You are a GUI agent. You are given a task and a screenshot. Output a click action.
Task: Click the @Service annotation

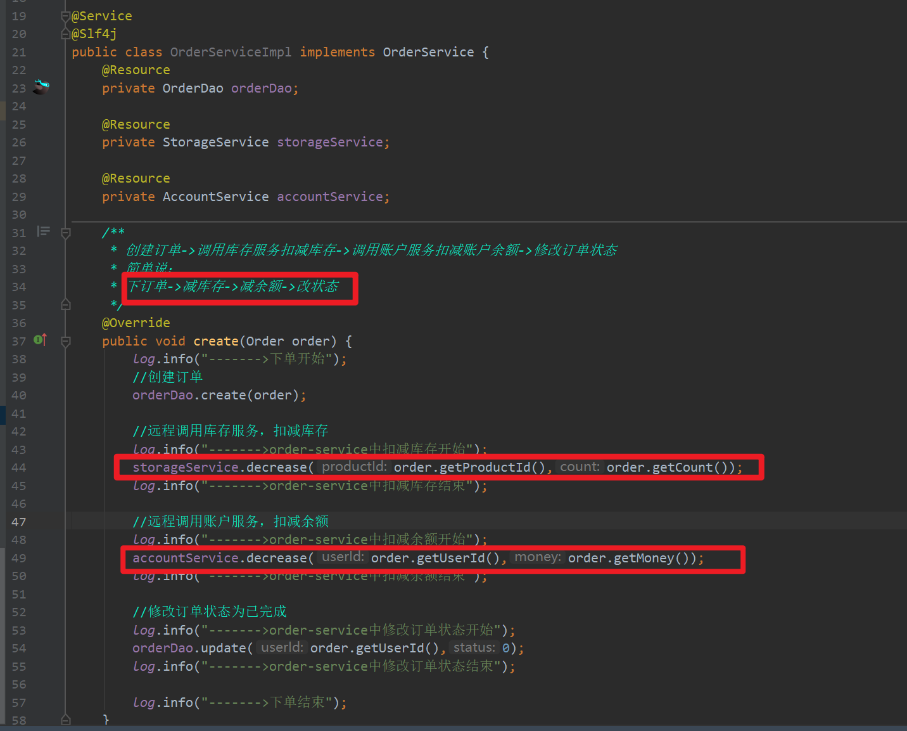[102, 16]
